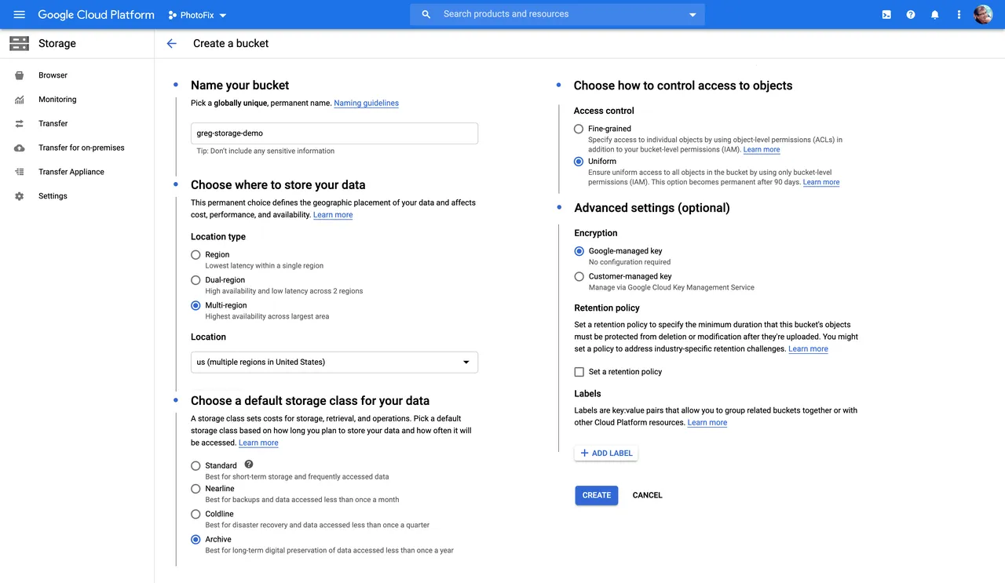
Task: Click the Storage product icon
Action: pos(20,43)
